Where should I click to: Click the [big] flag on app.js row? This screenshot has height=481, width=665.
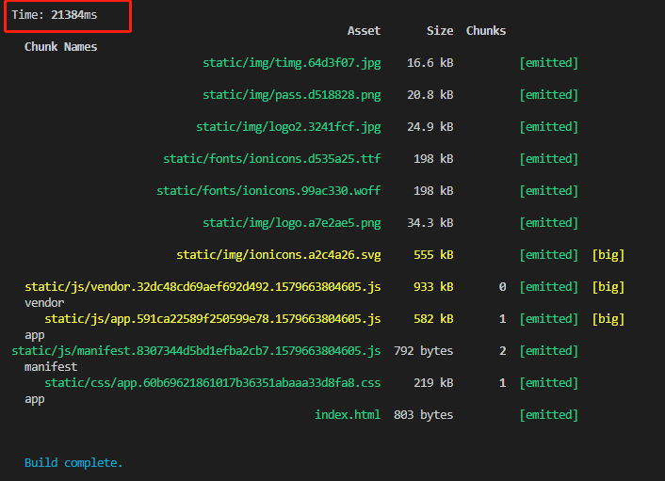608,319
